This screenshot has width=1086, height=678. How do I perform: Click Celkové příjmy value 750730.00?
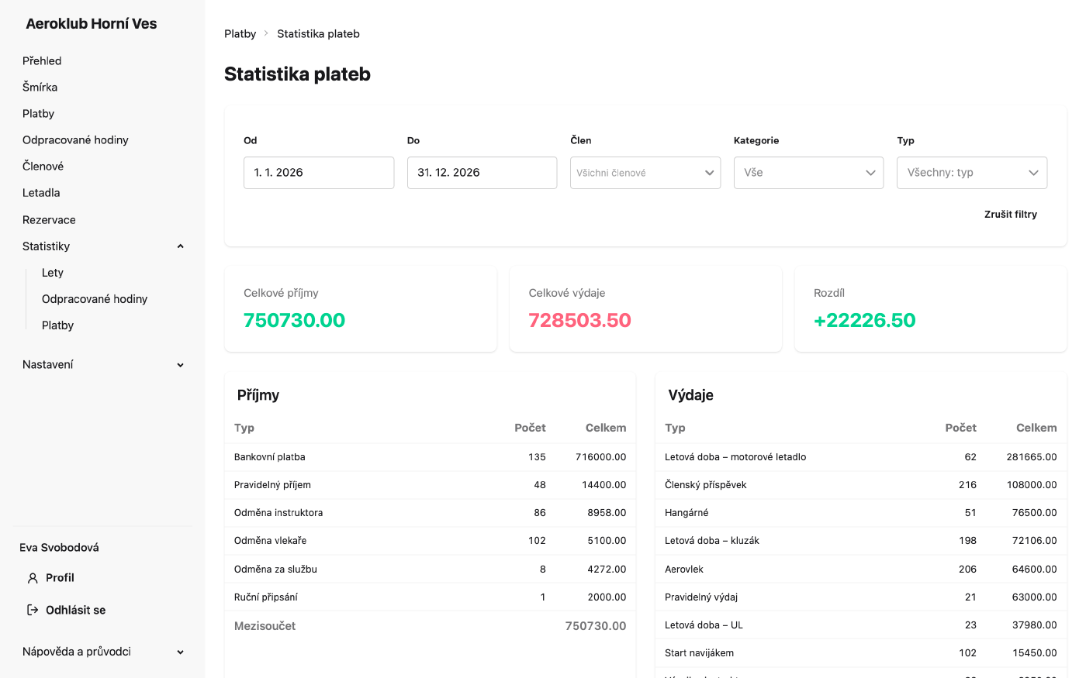(x=294, y=320)
